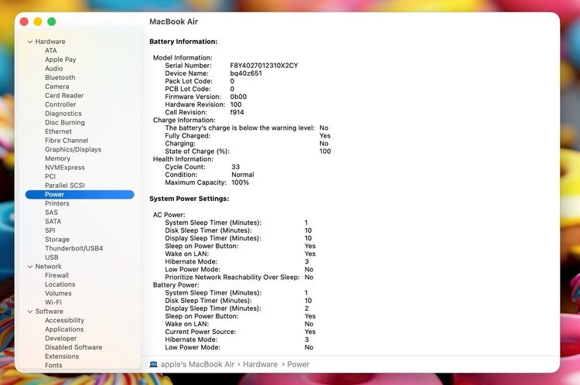The height and width of the screenshot is (385, 580).
Task: Click the Network category label
Action: point(48,267)
